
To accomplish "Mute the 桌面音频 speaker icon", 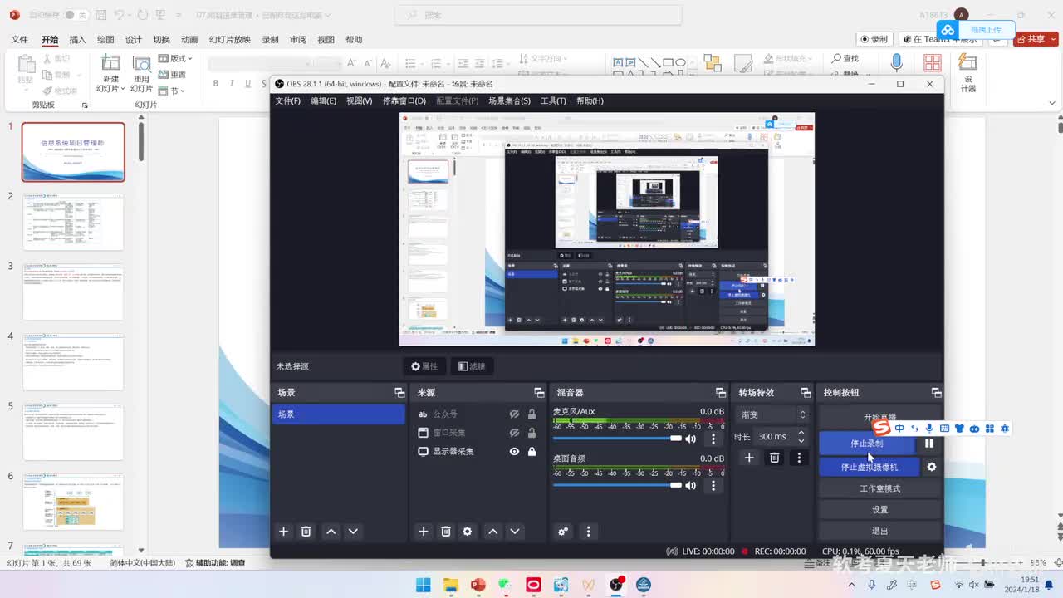I will 690,485.
